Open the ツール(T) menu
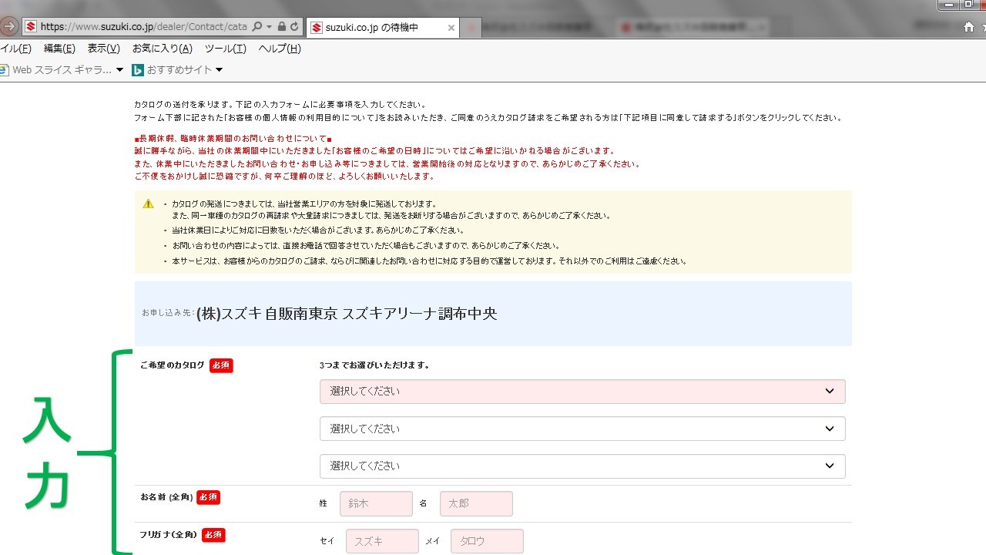 (x=226, y=49)
